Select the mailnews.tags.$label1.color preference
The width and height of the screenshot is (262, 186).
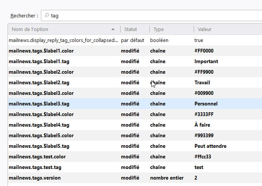click(41, 51)
